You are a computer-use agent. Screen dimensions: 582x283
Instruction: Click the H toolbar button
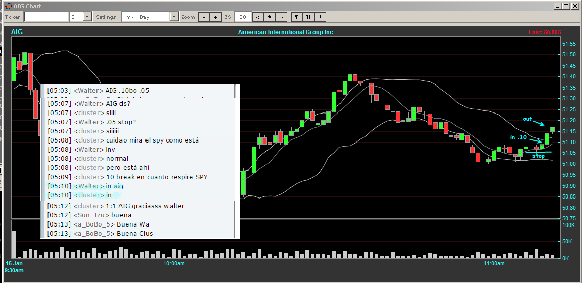coord(308,17)
